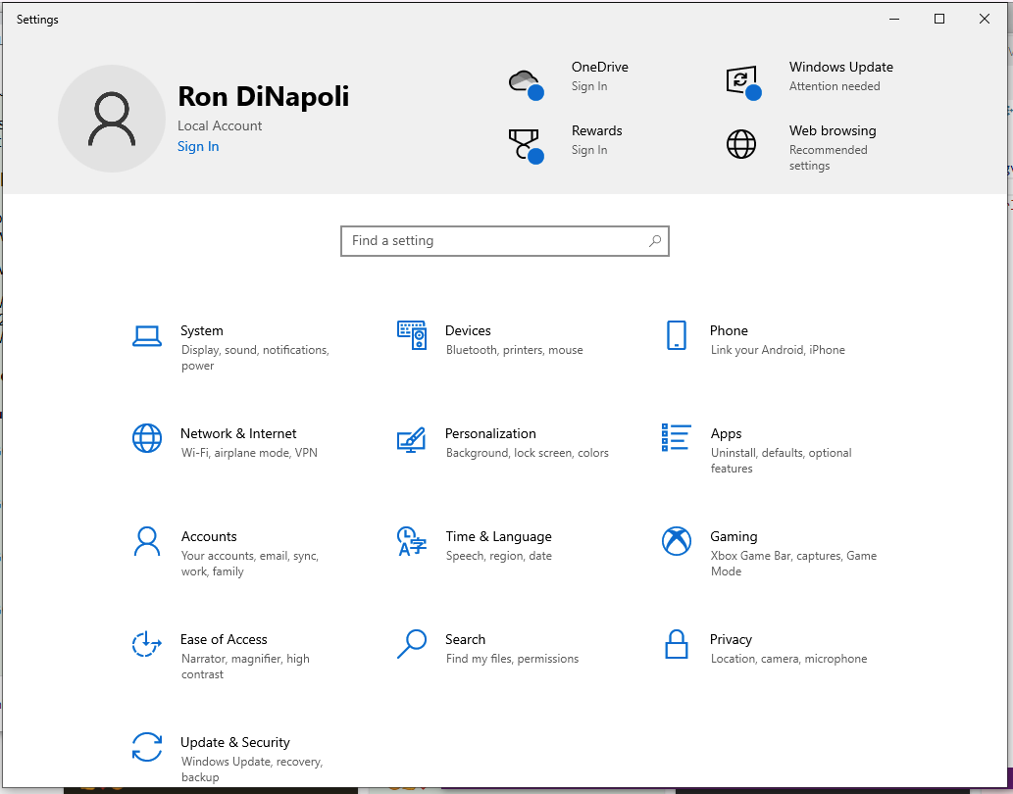Open Gaming Xbox icon
The width and height of the screenshot is (1013, 794).
(x=677, y=541)
